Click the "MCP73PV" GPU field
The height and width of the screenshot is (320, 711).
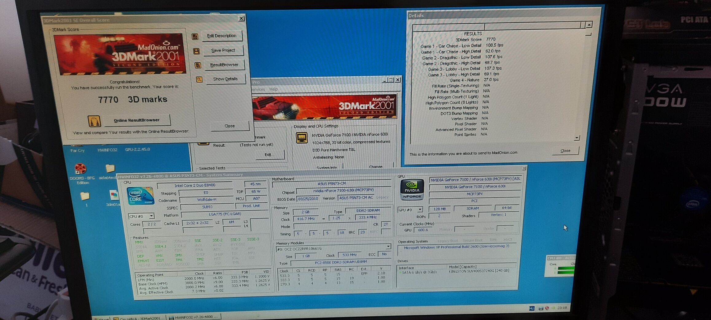(475, 194)
